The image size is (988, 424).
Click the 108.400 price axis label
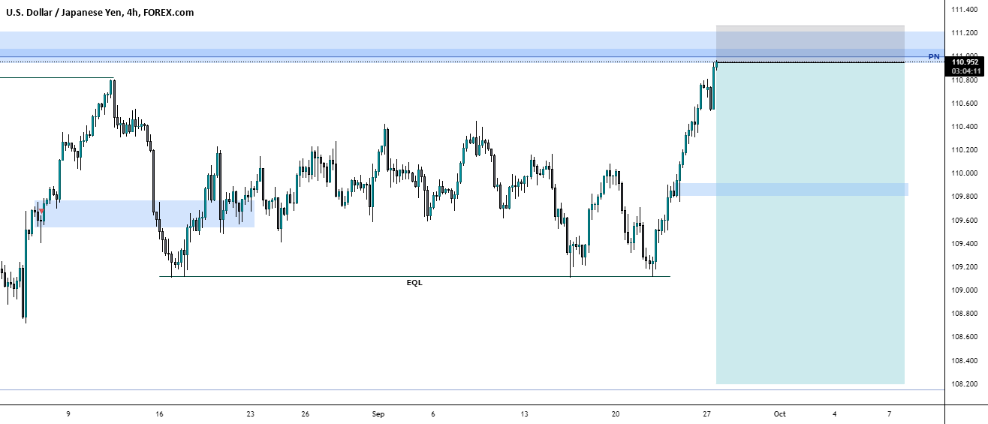(x=964, y=361)
